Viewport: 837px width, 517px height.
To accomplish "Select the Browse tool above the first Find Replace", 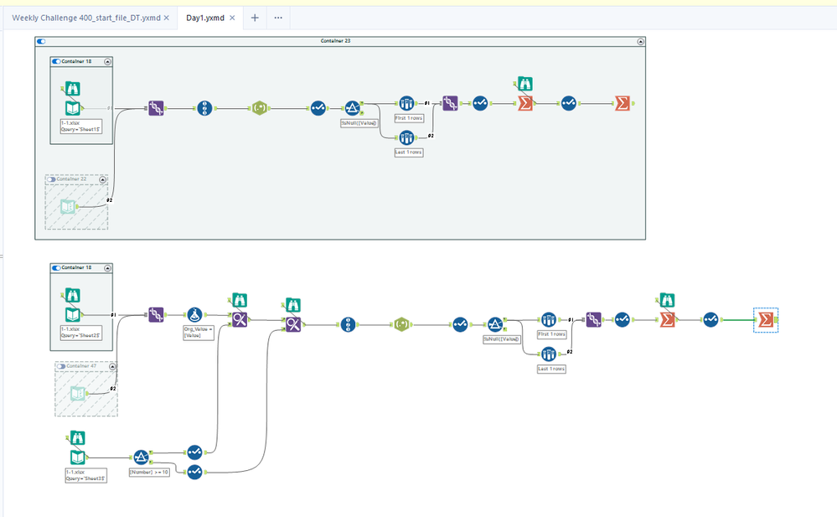I will point(240,300).
